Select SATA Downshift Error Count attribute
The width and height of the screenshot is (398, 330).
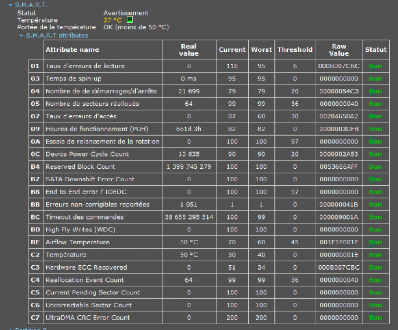[90, 179]
